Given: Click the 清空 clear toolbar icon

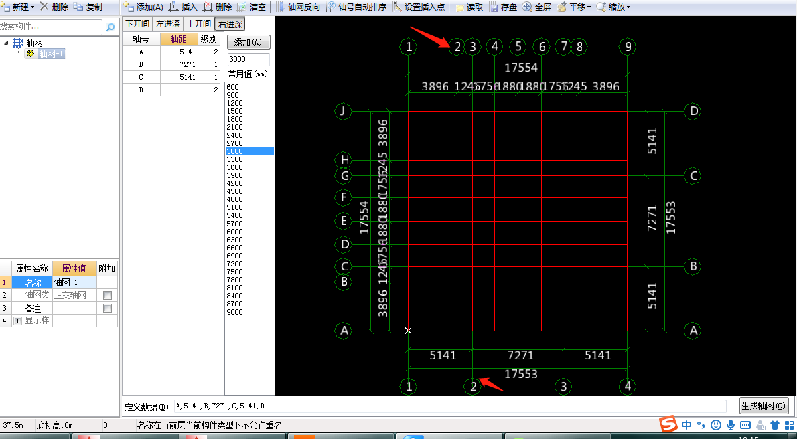Looking at the screenshot, I should [242, 7].
